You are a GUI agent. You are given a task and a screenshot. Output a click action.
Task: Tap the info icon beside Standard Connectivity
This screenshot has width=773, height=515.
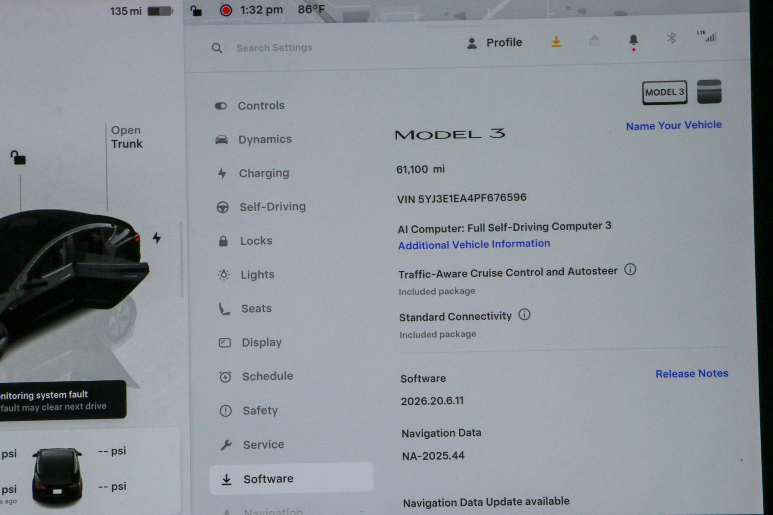tap(524, 315)
